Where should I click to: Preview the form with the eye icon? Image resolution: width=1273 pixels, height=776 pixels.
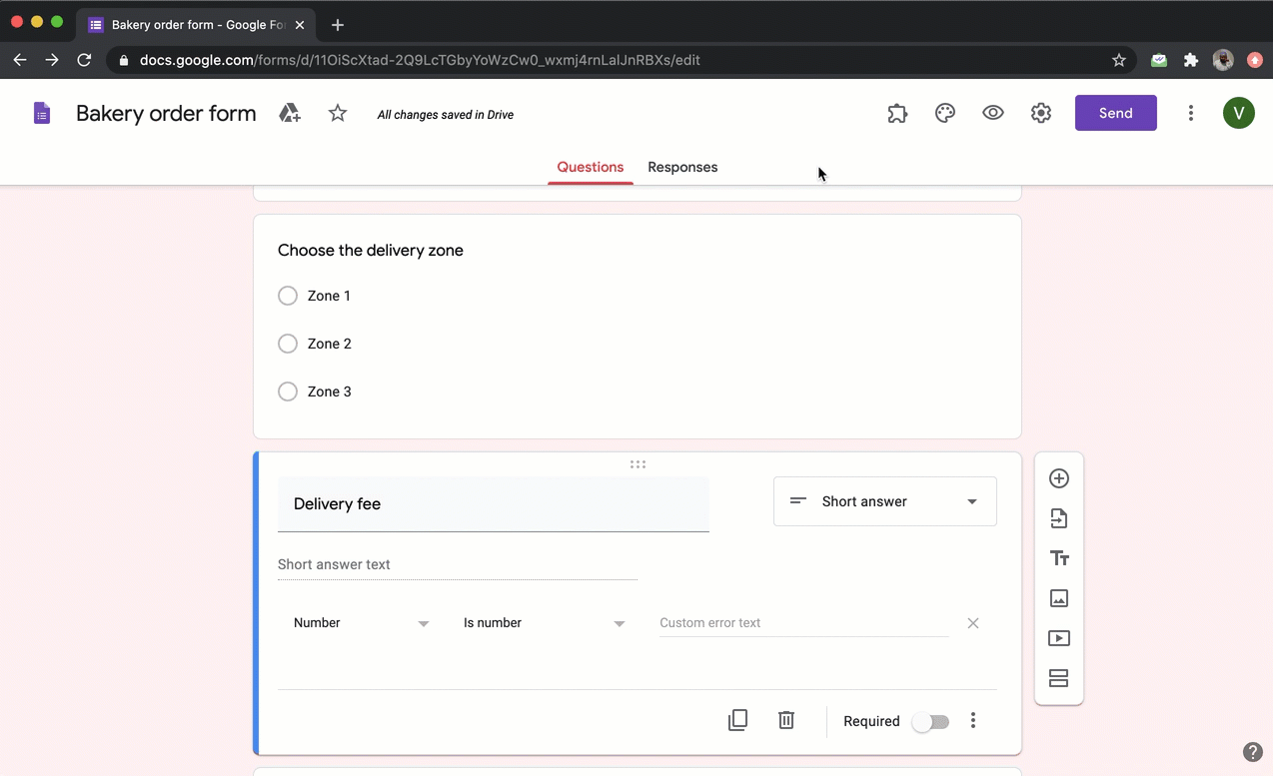[x=992, y=113]
